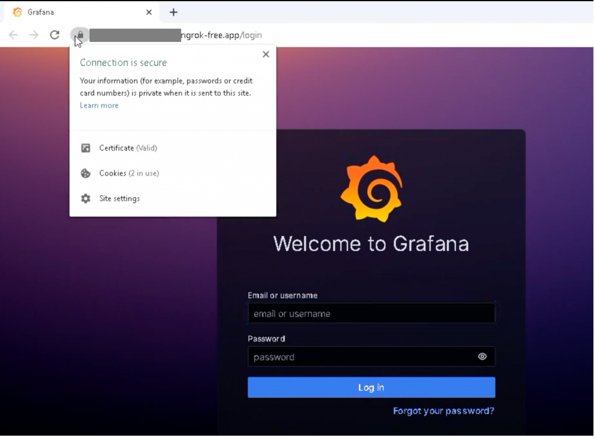Click the Grafana swirl logo
Screen dimensions: 595x438
coord(371,188)
